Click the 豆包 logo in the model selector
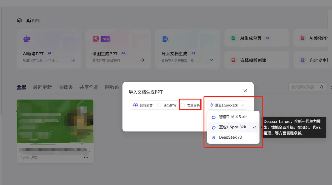 (x=212, y=105)
